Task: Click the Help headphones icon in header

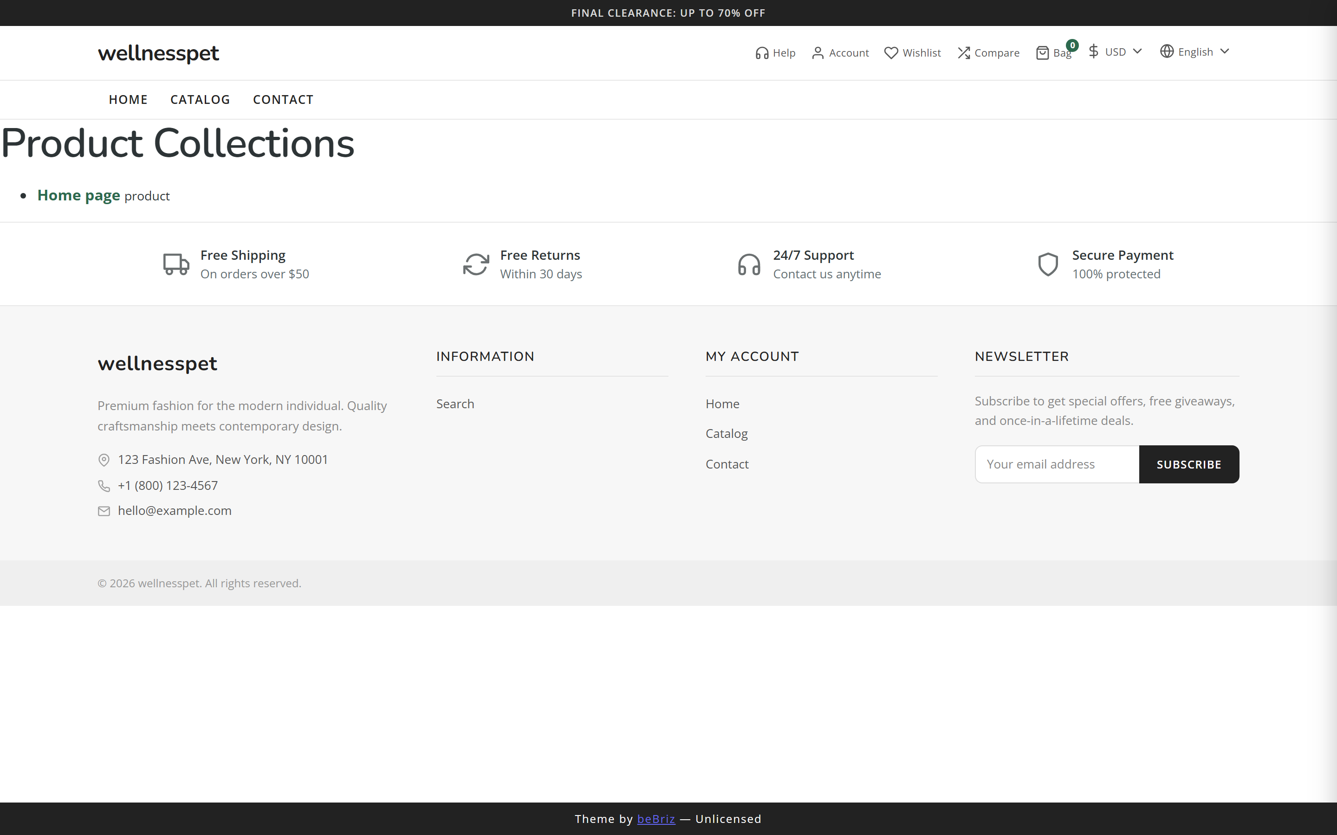Action: [x=762, y=53]
